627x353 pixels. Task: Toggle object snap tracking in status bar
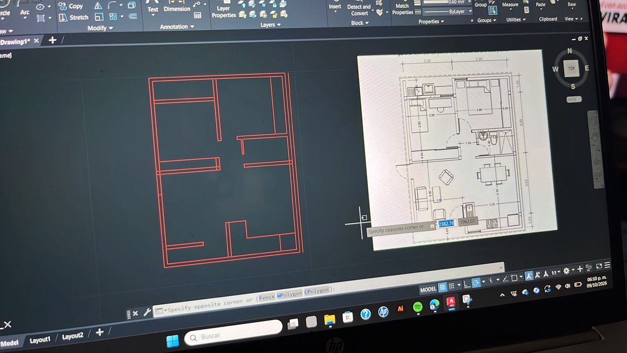(x=505, y=279)
